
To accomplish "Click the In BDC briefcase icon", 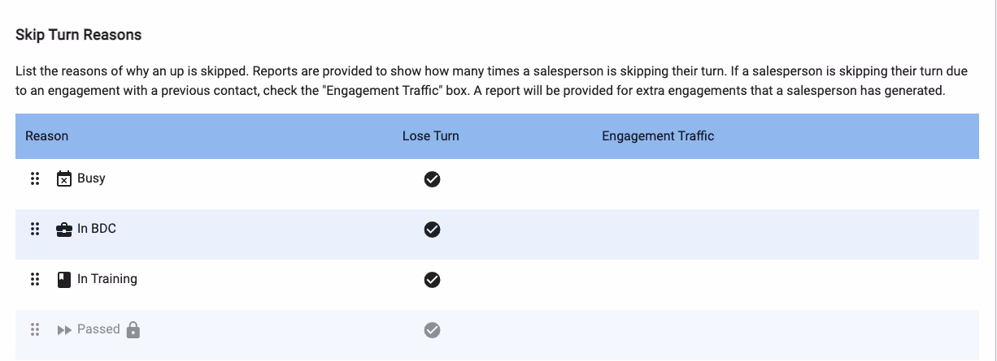I will point(64,230).
